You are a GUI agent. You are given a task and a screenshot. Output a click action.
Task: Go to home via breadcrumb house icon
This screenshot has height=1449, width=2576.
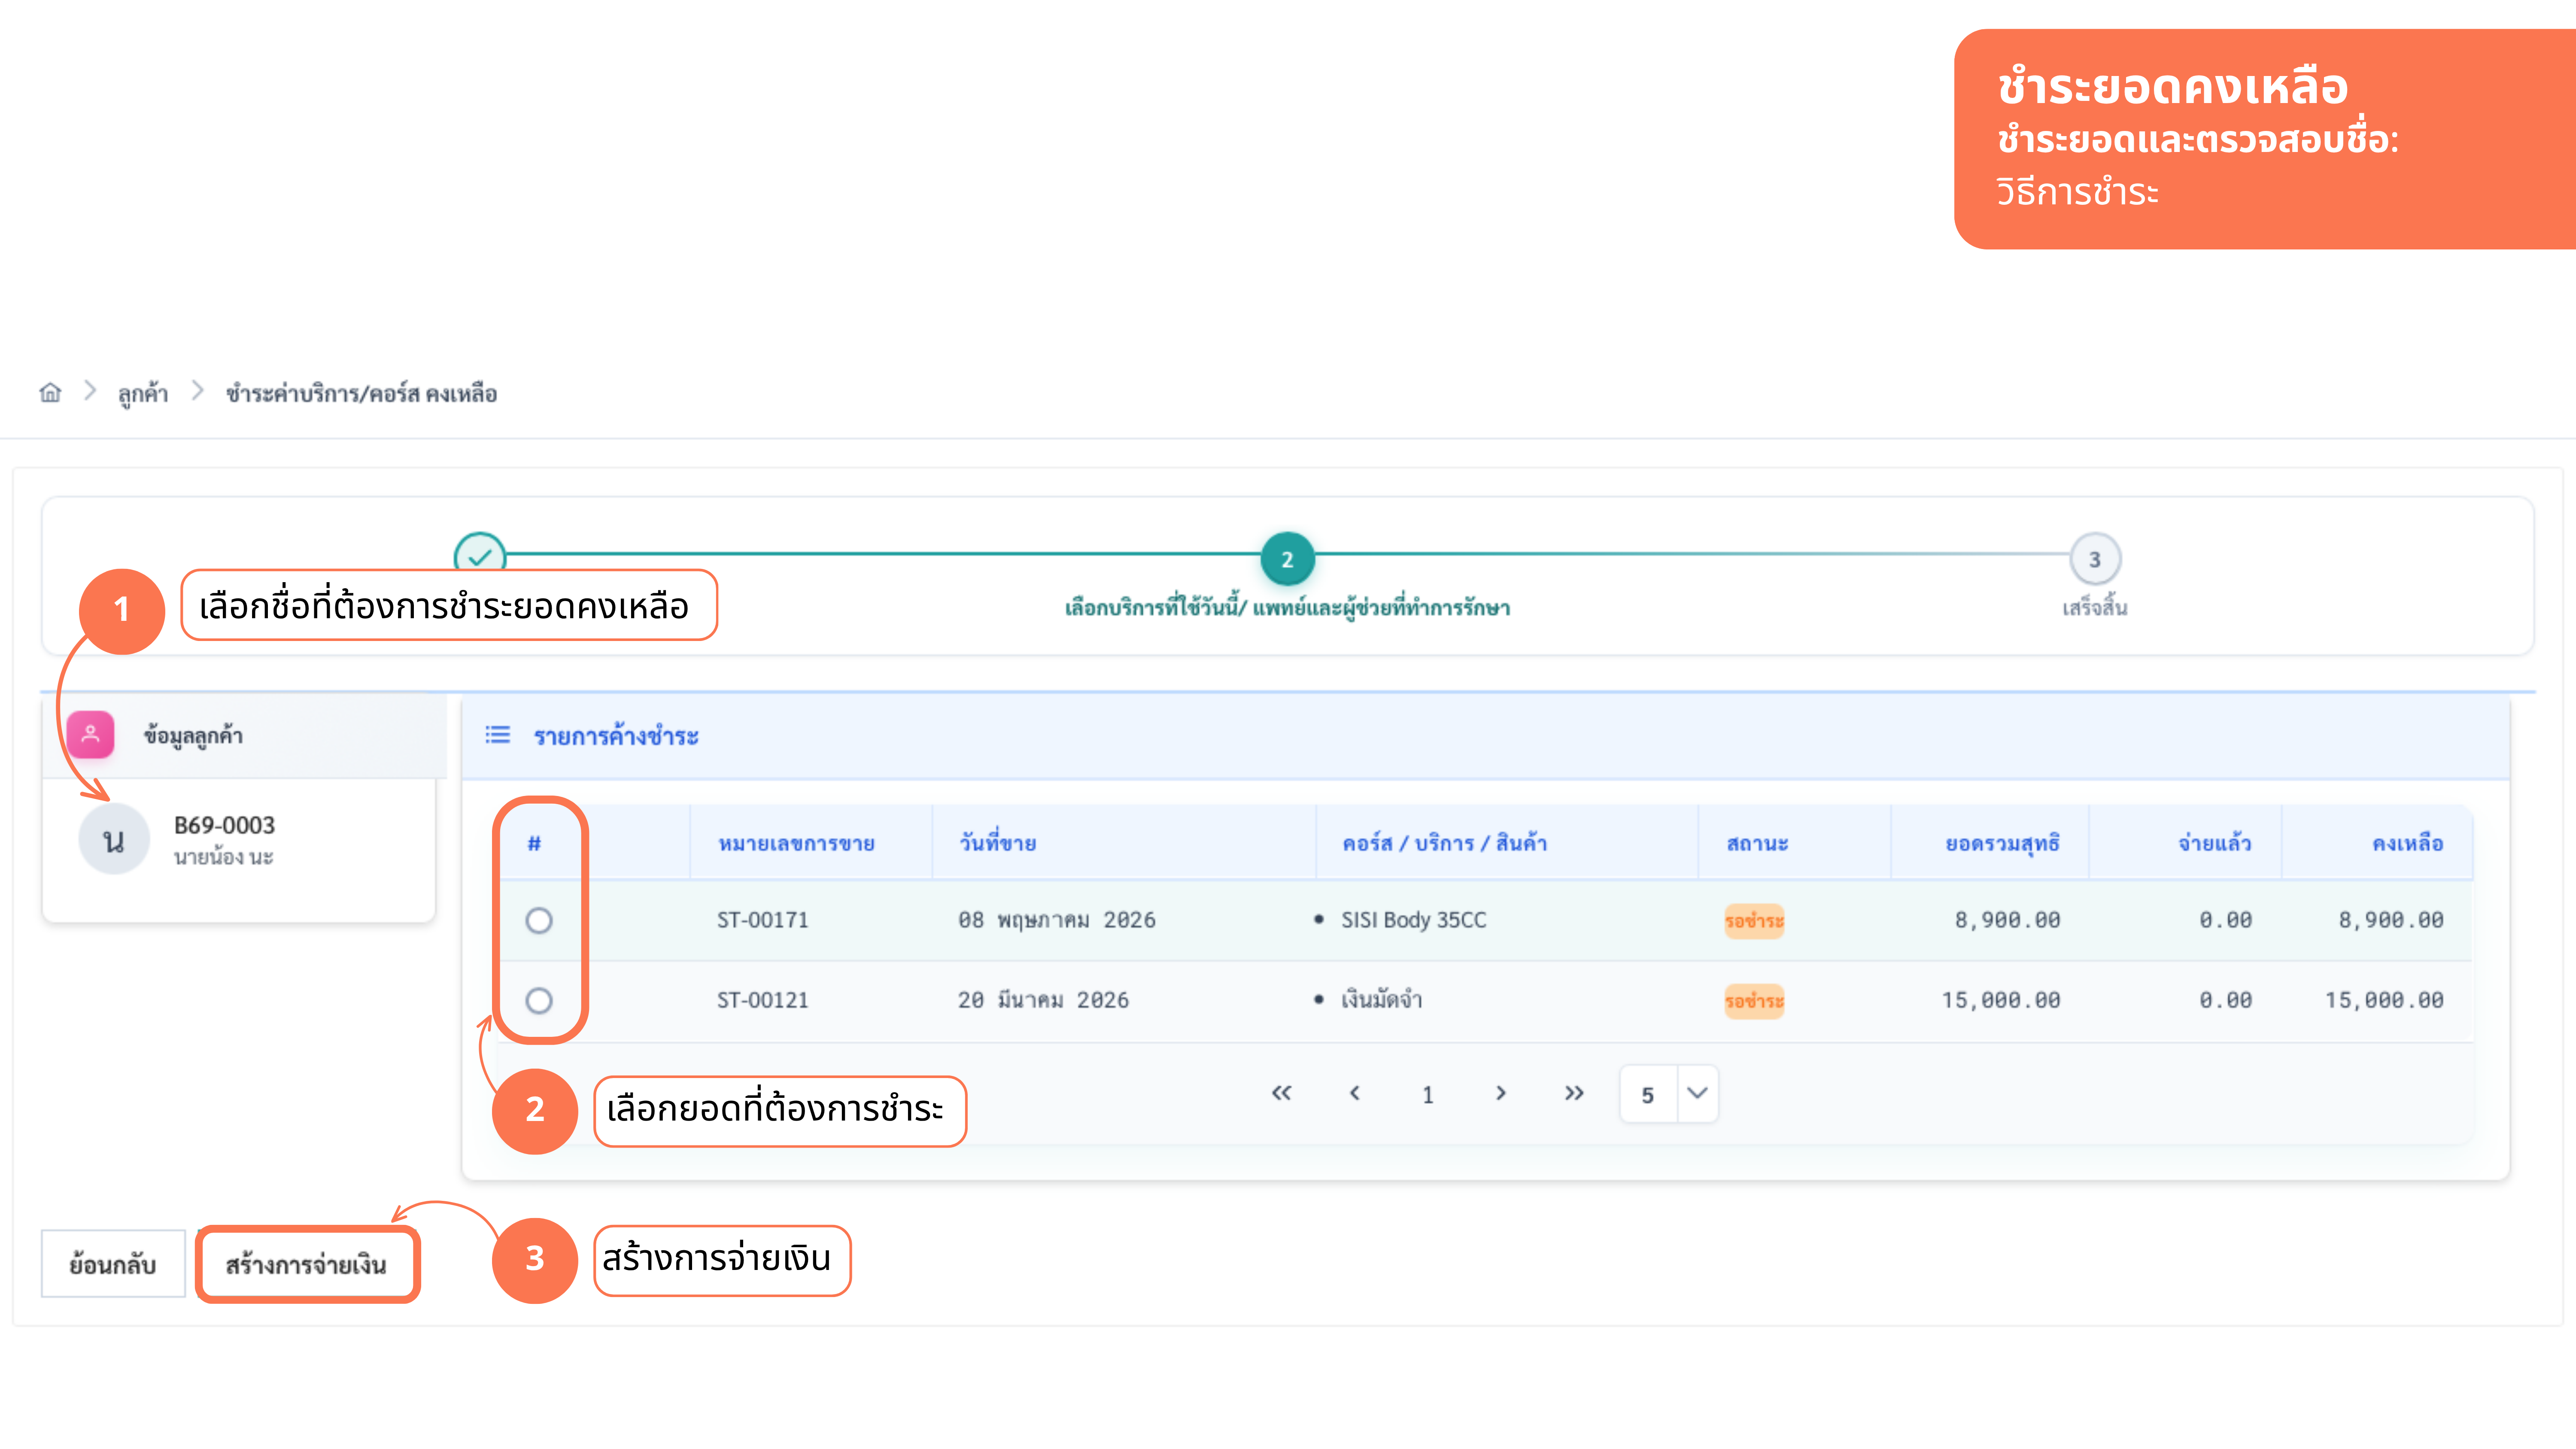tap(50, 393)
